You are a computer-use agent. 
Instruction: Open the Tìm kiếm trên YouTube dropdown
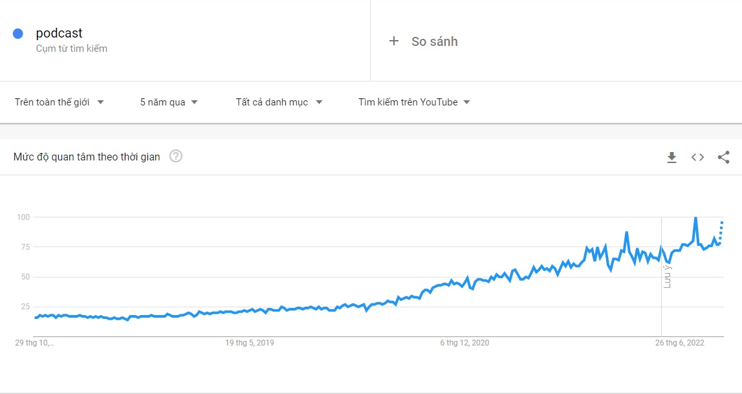point(414,102)
